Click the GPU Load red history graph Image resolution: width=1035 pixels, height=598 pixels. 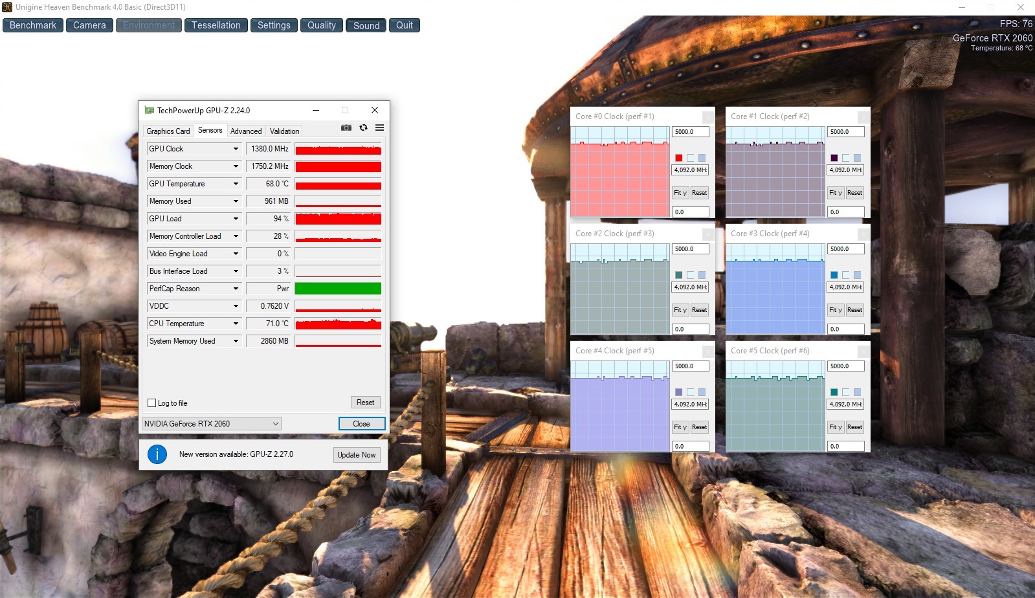338,219
